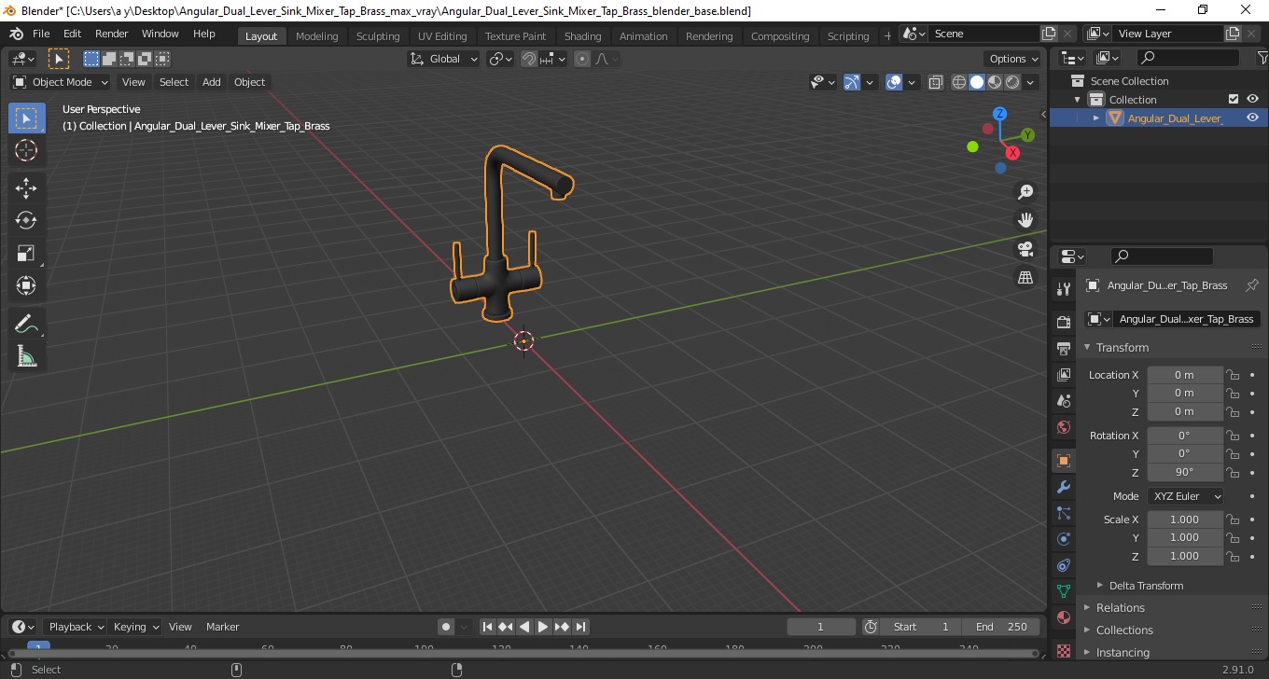This screenshot has height=679, width=1269.
Task: Open the rotation Mode XYZ Euler dropdown
Action: tap(1185, 496)
